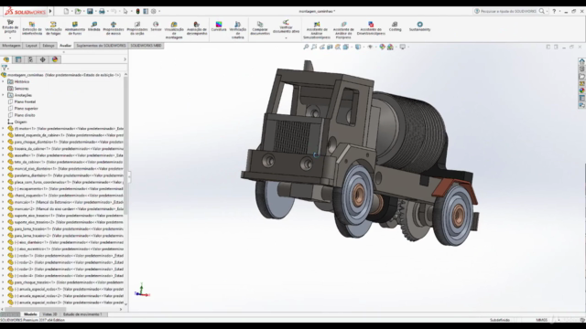Open Estudo de projeto dropdown arrow

tap(10, 38)
